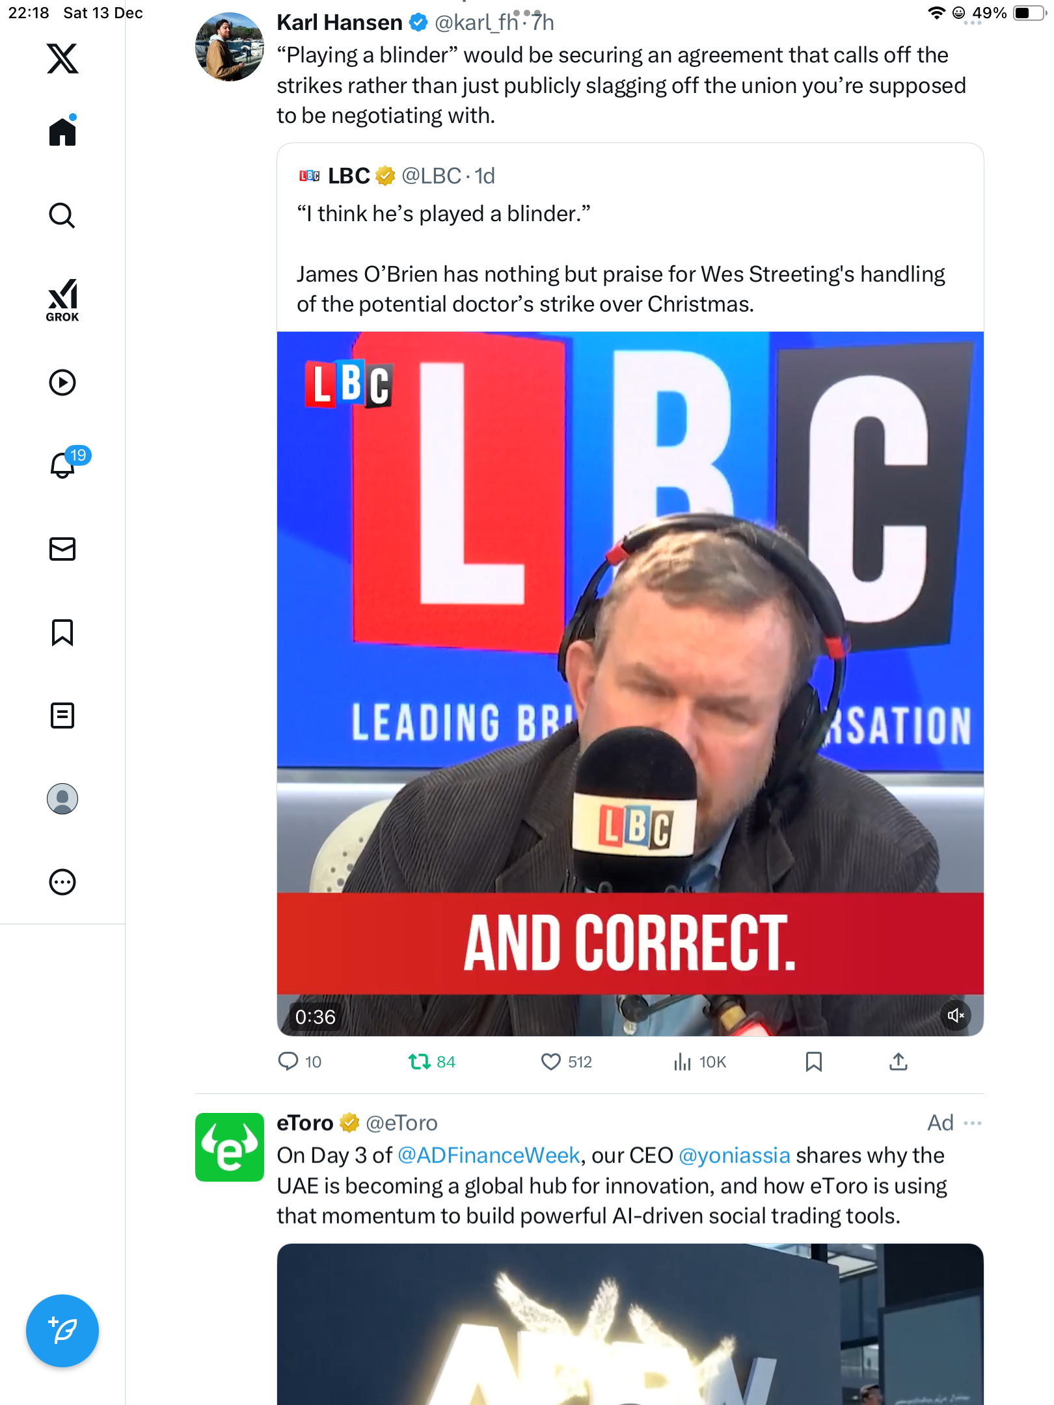The height and width of the screenshot is (1405, 1054).
Task: Repost Karl Hansen's post
Action: pyautogui.click(x=420, y=1062)
